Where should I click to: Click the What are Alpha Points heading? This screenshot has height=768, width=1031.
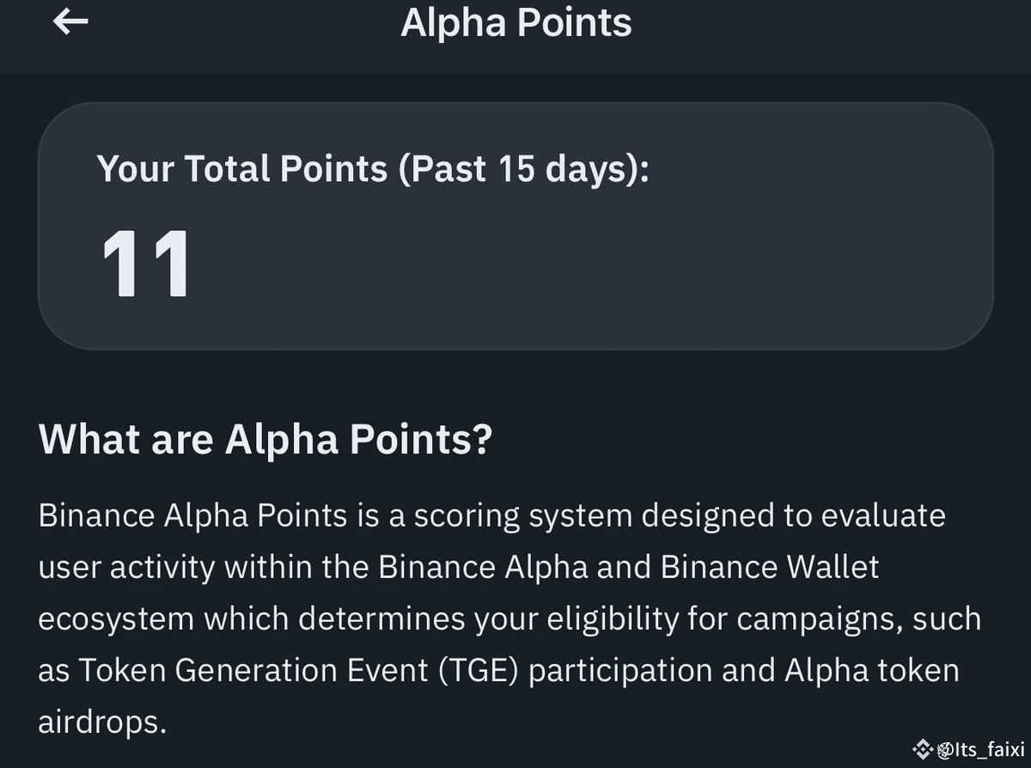point(265,439)
